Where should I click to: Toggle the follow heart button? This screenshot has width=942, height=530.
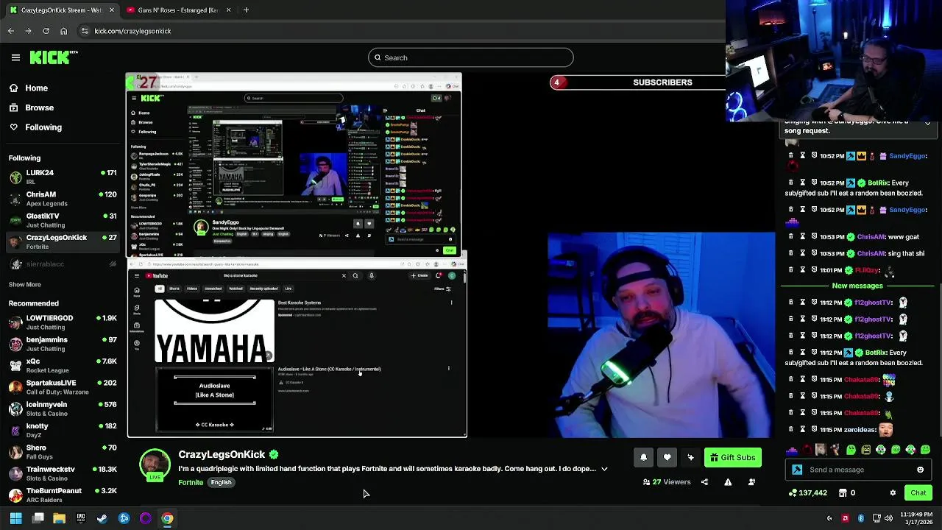(667, 457)
